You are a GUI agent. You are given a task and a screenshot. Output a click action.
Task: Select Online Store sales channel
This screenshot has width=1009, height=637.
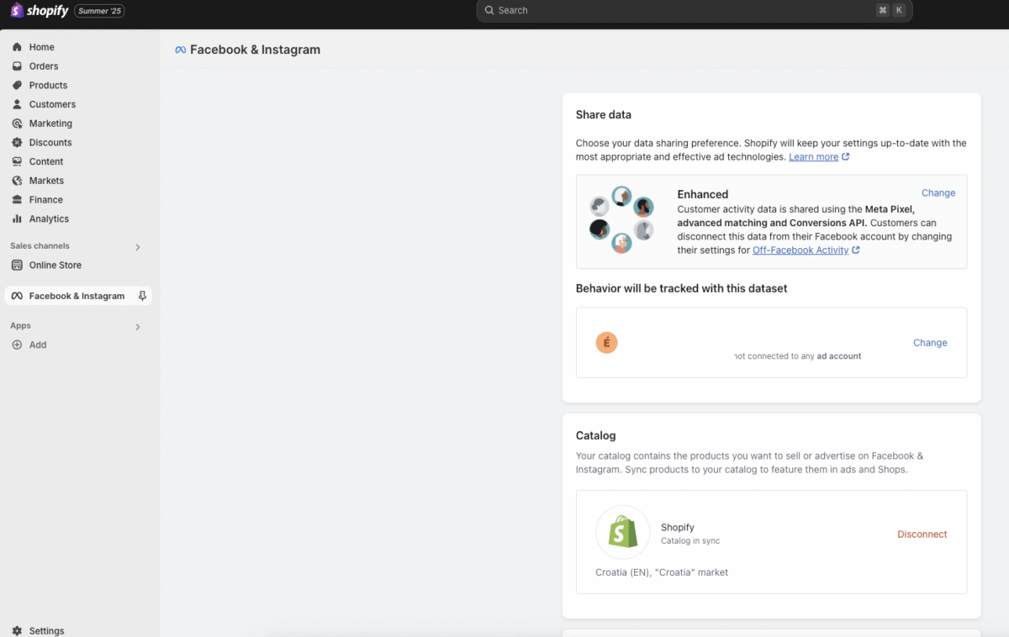(x=55, y=265)
